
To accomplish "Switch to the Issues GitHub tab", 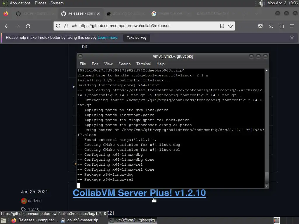I will (x=35, y=13).
